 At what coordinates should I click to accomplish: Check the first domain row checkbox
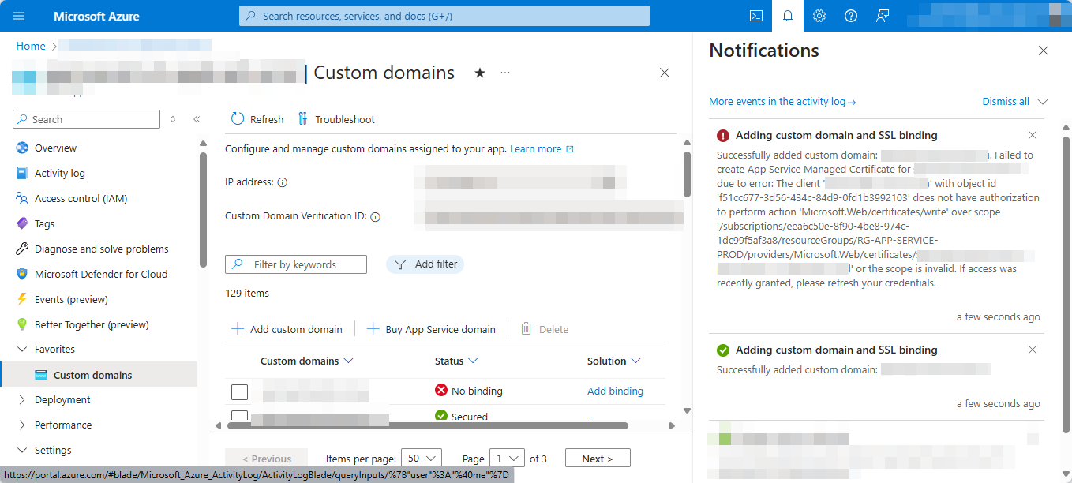pos(239,391)
